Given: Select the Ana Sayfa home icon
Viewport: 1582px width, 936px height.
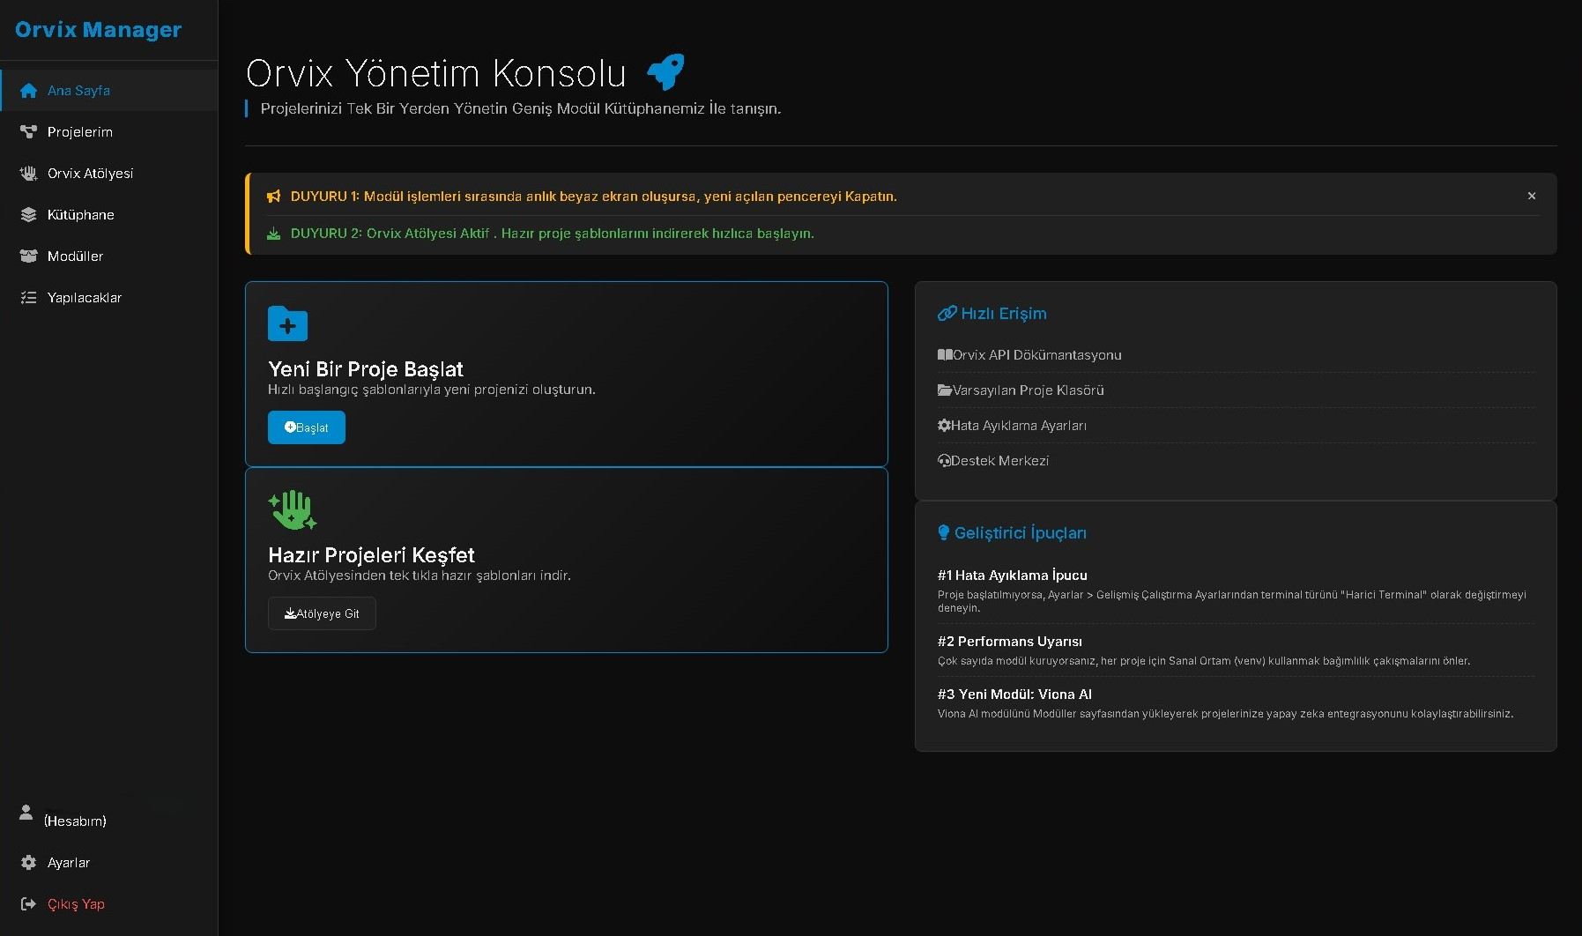Looking at the screenshot, I should click(27, 90).
